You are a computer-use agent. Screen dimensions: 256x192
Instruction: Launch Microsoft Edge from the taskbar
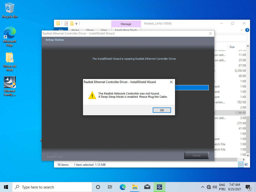click(x=122, y=187)
